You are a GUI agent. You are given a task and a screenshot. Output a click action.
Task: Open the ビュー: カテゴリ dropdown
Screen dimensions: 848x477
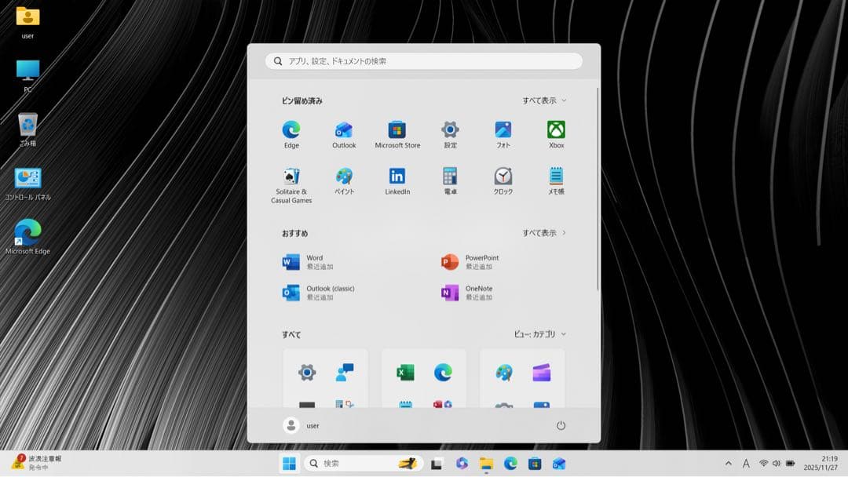pyautogui.click(x=539, y=334)
